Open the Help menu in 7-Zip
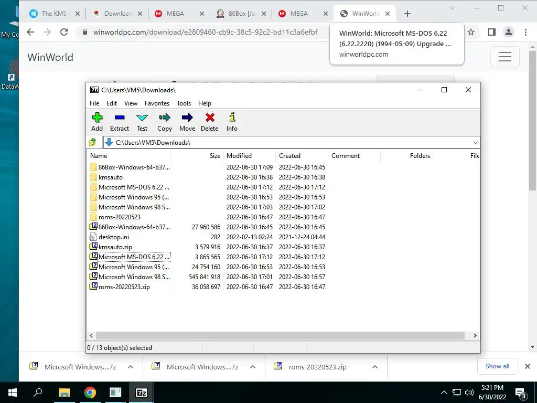This screenshot has width=537, height=403. pyautogui.click(x=205, y=103)
